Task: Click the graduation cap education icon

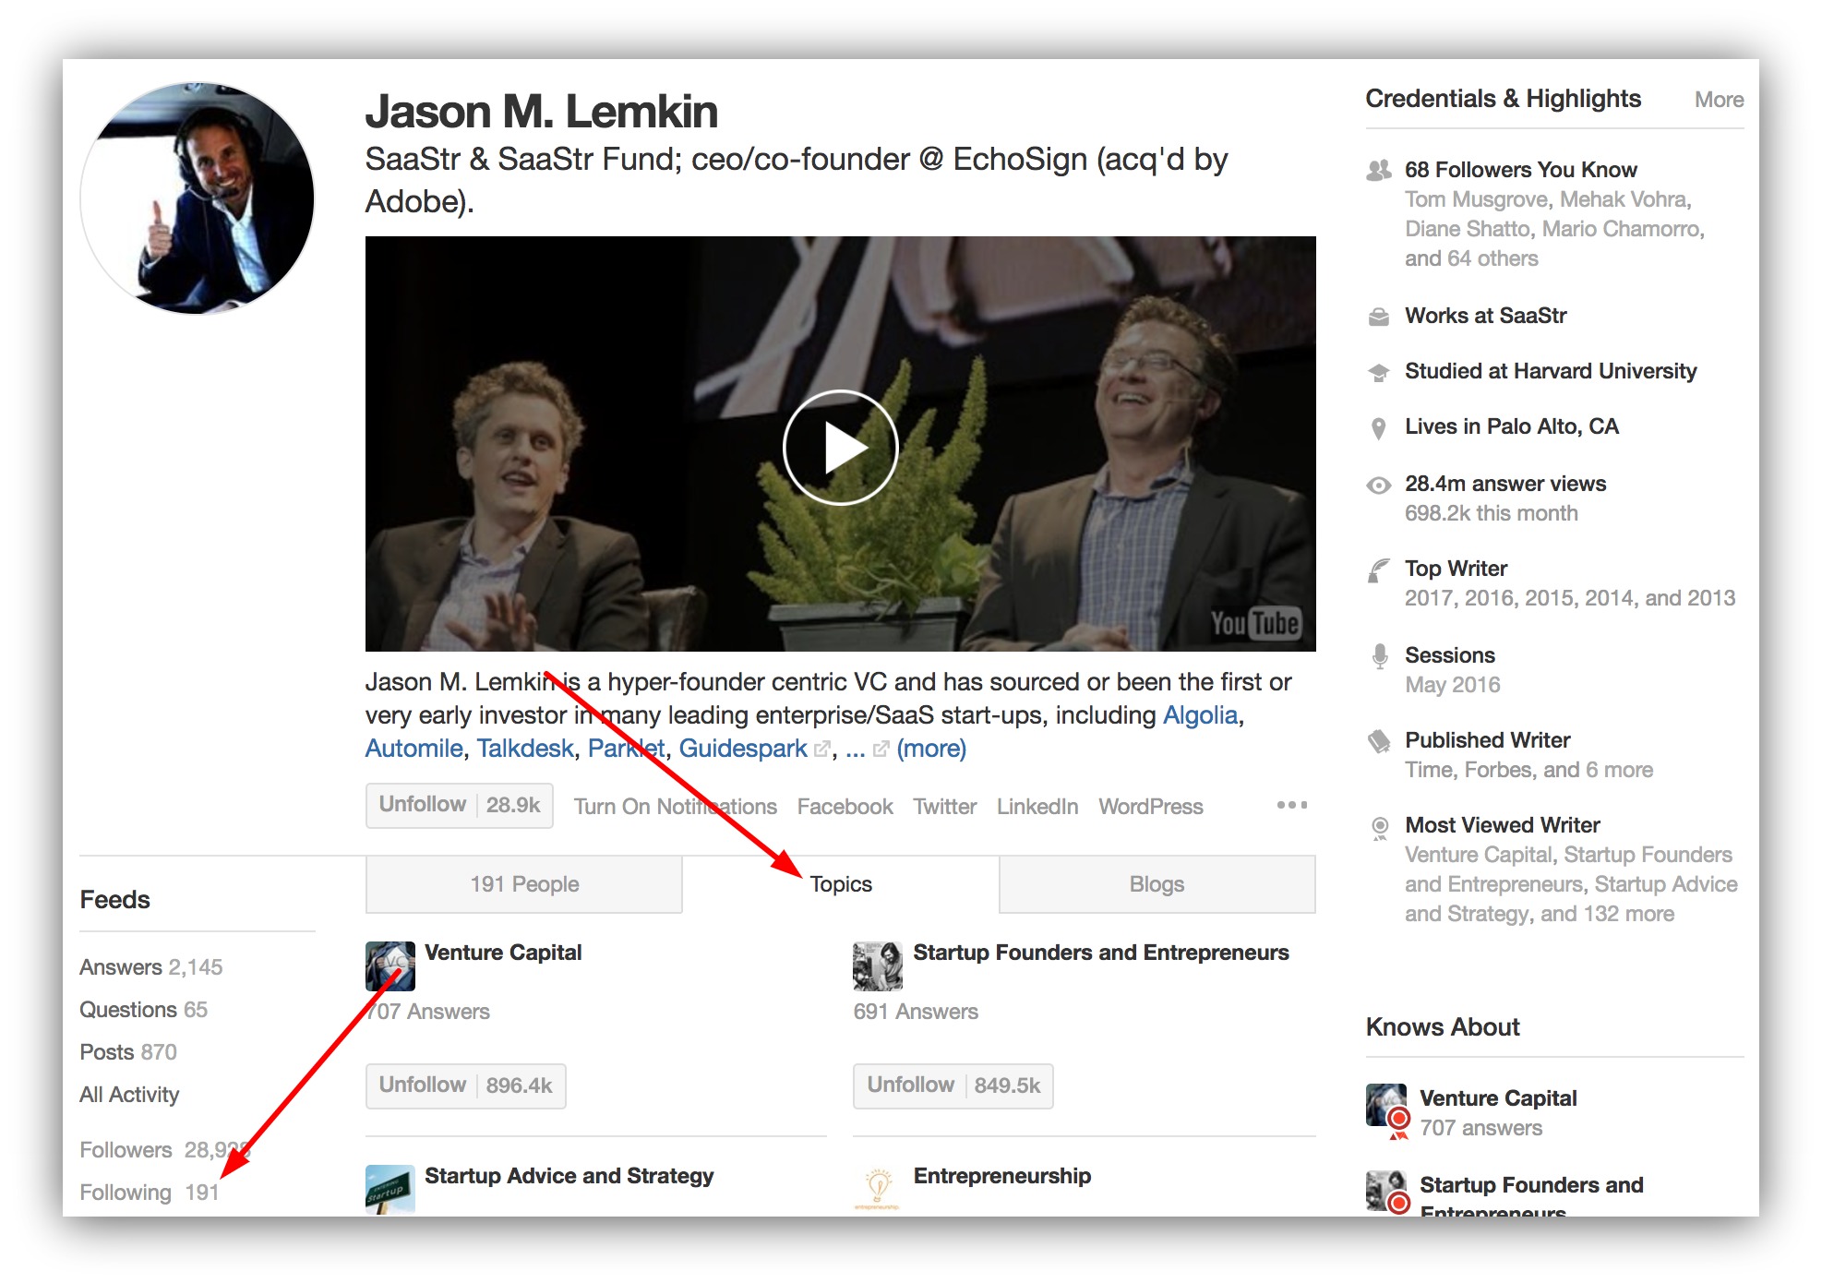Action: [x=1379, y=372]
